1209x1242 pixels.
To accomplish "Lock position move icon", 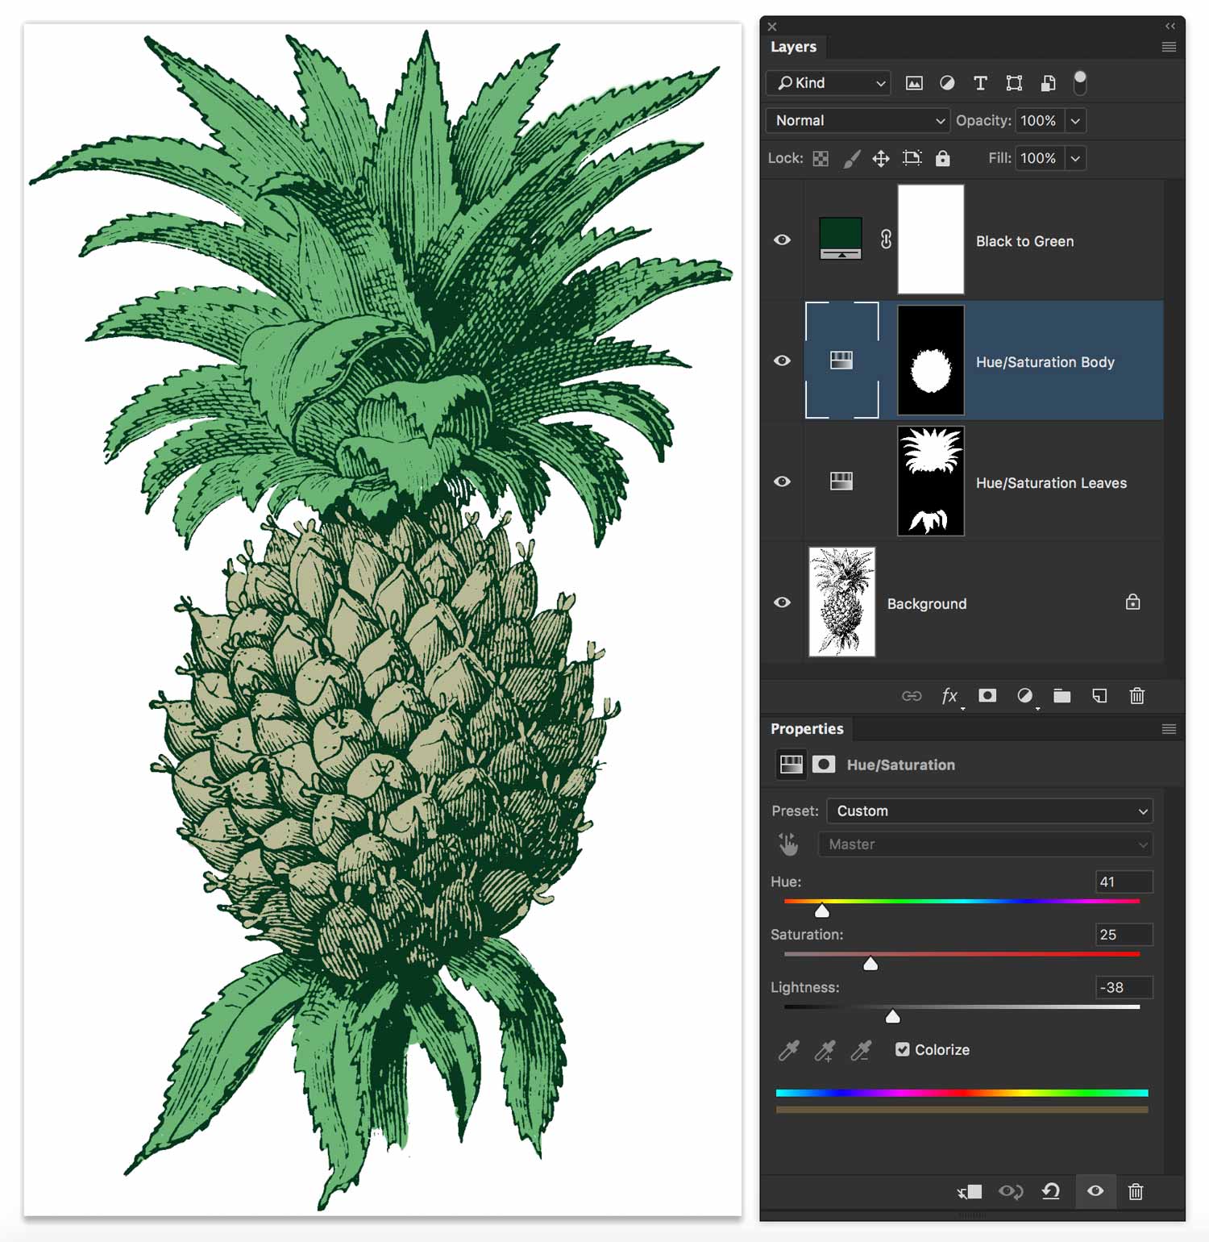I will click(x=881, y=159).
